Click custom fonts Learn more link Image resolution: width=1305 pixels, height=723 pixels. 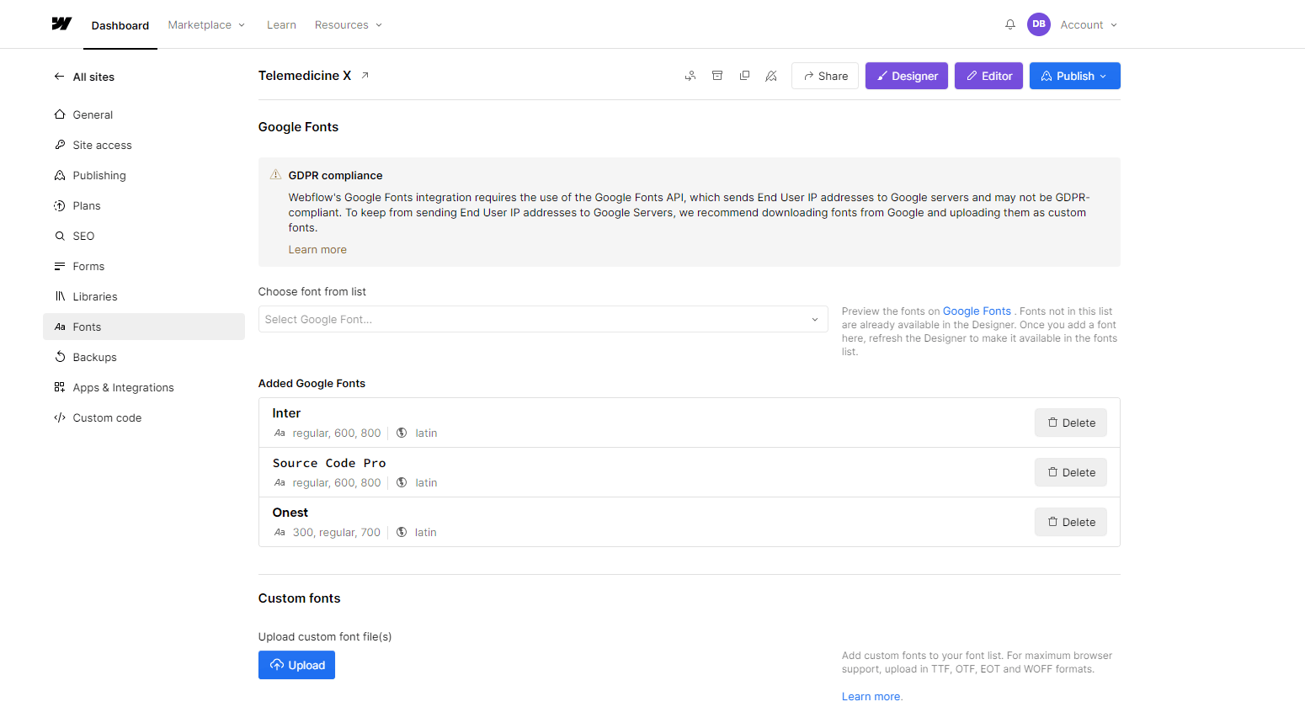[871, 696]
